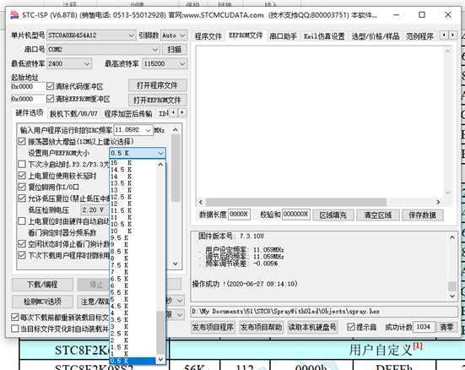
Task: Open 单片机型号 STC8A8K64S4A12 dropdown
Action: 91,35
